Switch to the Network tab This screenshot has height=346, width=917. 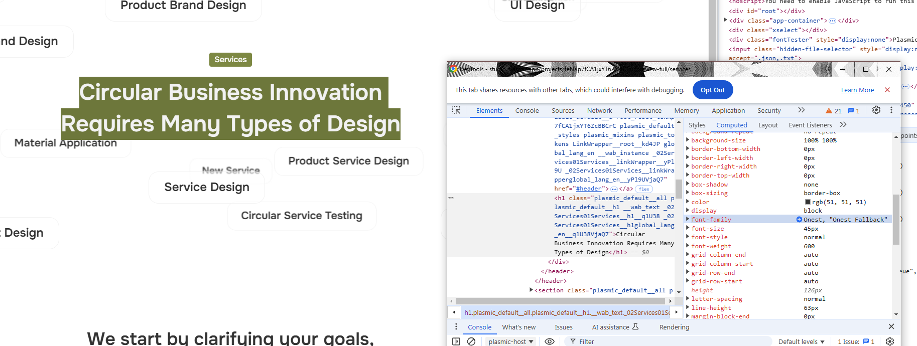[x=599, y=111]
